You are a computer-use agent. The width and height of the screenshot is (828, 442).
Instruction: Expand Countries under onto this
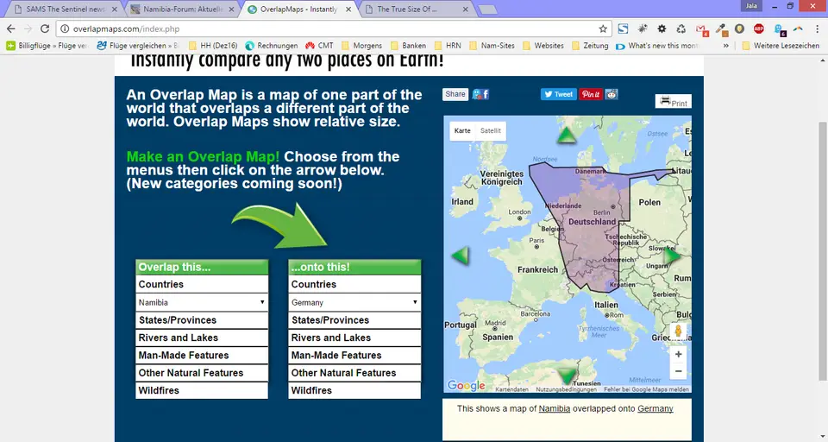pos(354,284)
